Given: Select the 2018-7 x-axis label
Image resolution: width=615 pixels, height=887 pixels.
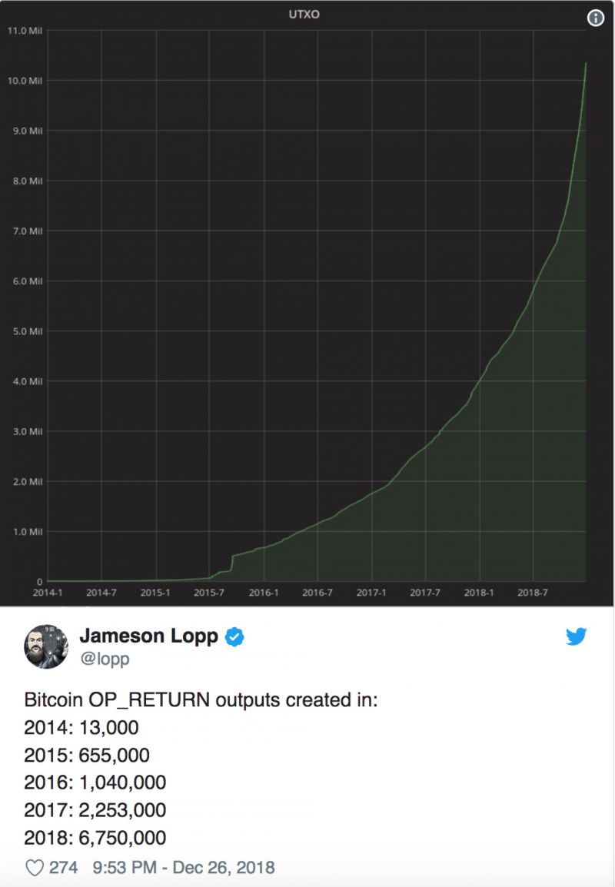Looking at the screenshot, I should 533,593.
